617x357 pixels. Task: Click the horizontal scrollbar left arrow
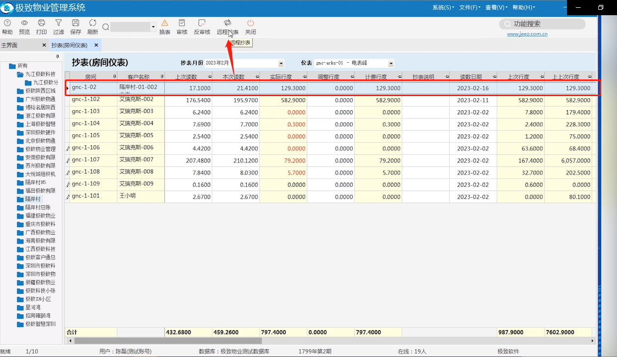(70, 340)
